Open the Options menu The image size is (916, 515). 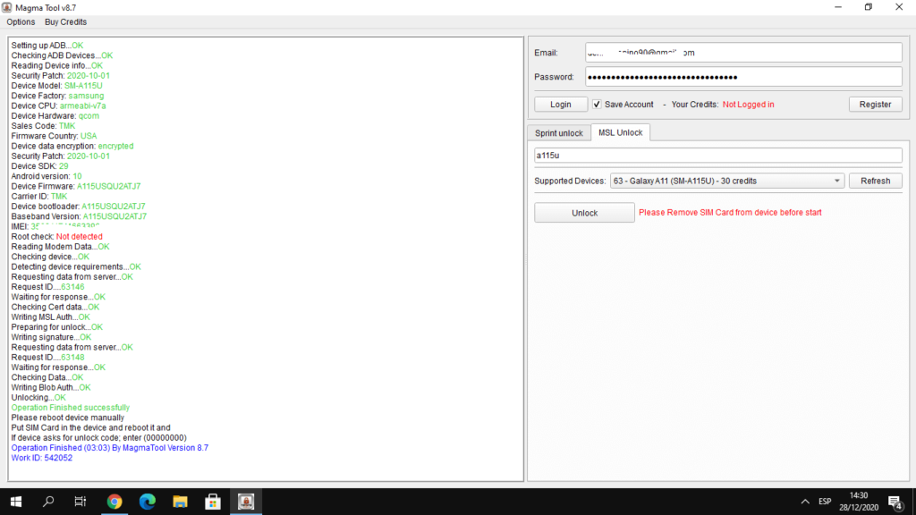[21, 22]
